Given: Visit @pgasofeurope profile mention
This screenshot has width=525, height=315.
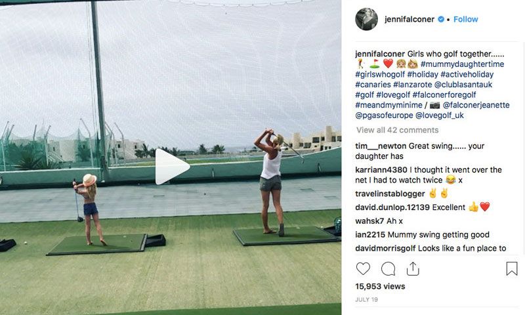Looking at the screenshot, I should [384, 115].
